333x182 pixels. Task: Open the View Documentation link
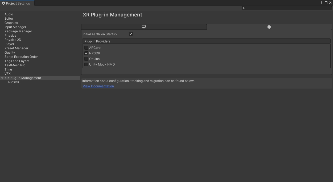[x=98, y=86]
